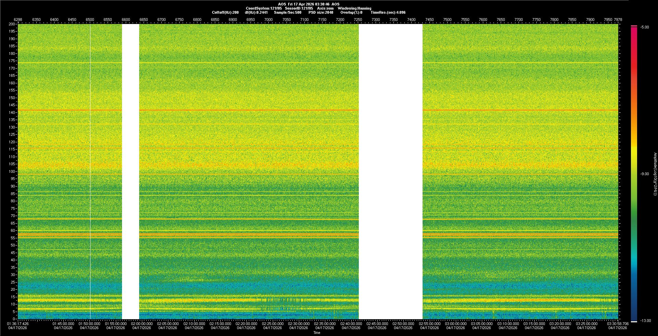The width and height of the screenshot is (658, 336).
Task: Click the thin vertical white line near 01:50
Action: [x=90, y=171]
